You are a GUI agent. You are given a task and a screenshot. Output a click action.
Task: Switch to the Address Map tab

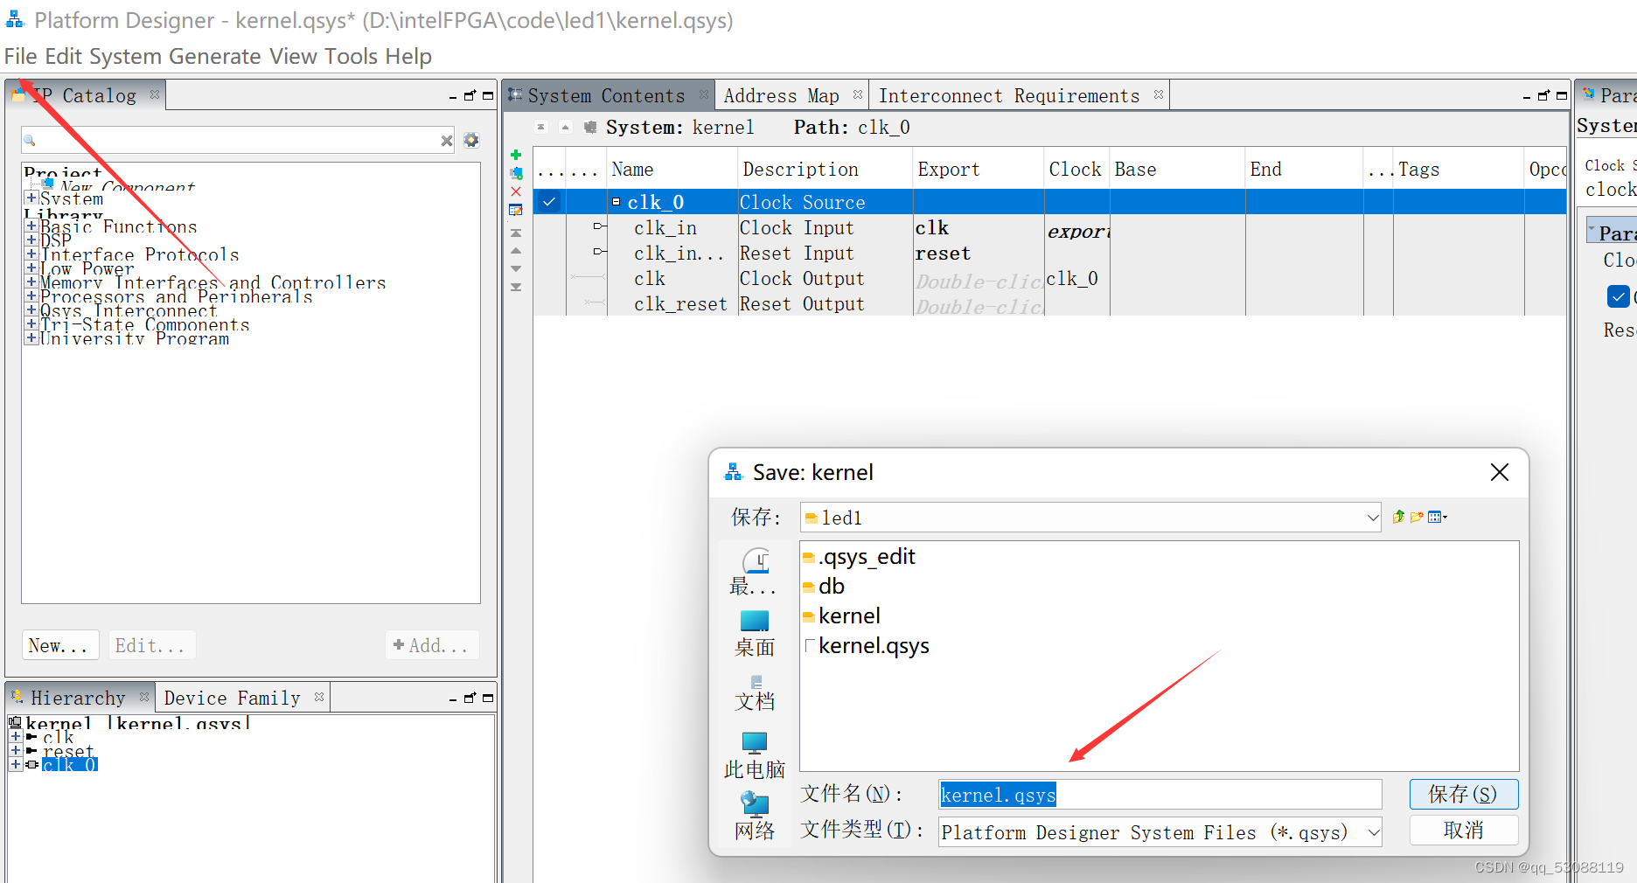pyautogui.click(x=782, y=95)
